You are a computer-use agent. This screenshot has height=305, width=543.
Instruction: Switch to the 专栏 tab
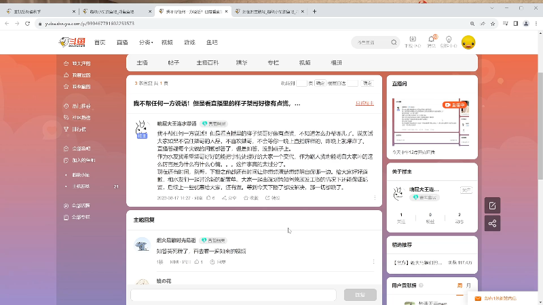(x=274, y=62)
